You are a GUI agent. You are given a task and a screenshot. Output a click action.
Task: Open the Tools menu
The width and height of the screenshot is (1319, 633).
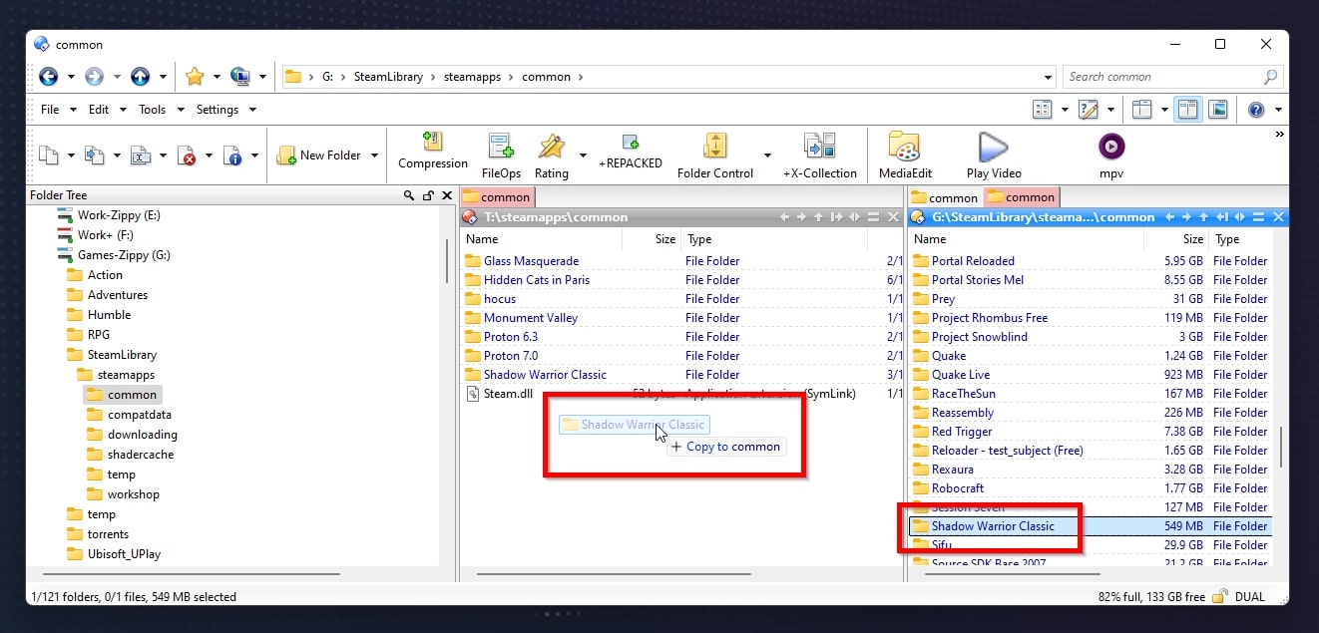(152, 110)
